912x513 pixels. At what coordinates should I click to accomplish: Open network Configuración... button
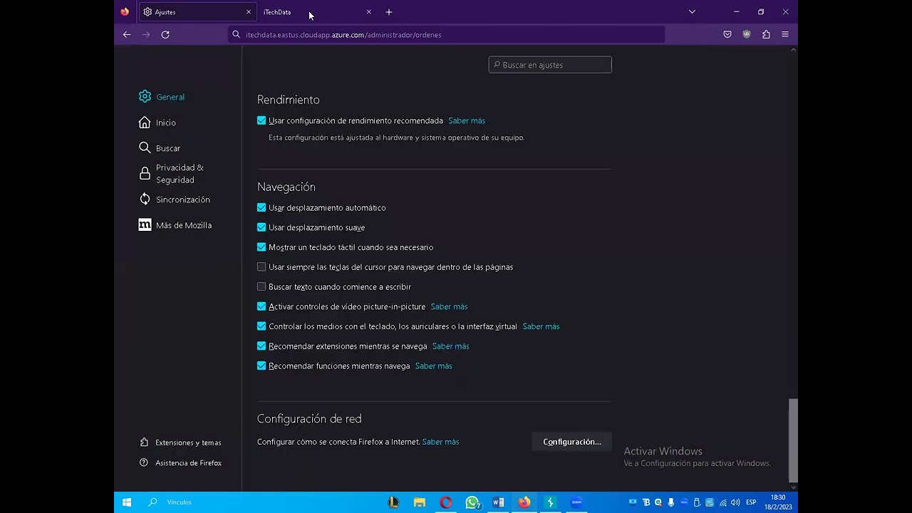572,442
